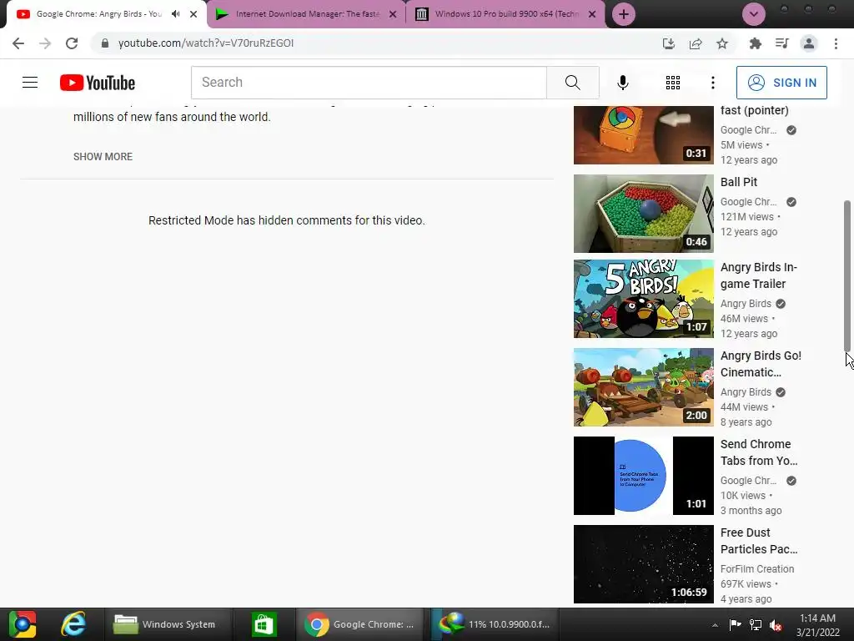Open the Chrome three-dot menu
Viewport: 854px width, 641px height.
(836, 43)
